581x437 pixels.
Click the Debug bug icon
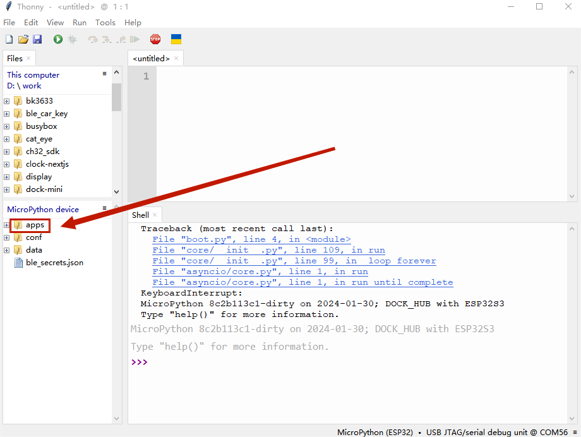coord(73,39)
